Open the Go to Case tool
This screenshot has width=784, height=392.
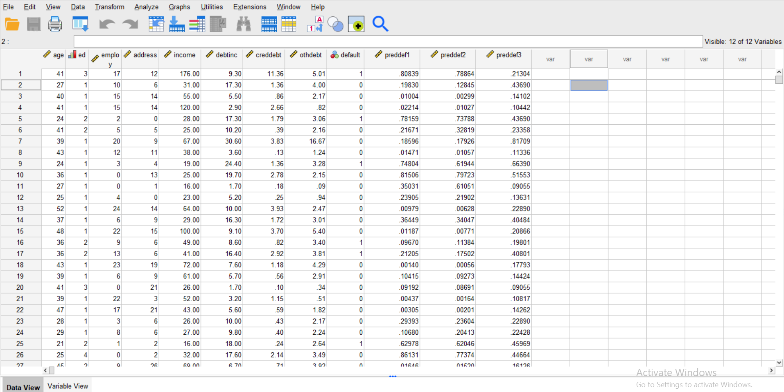tap(156, 24)
